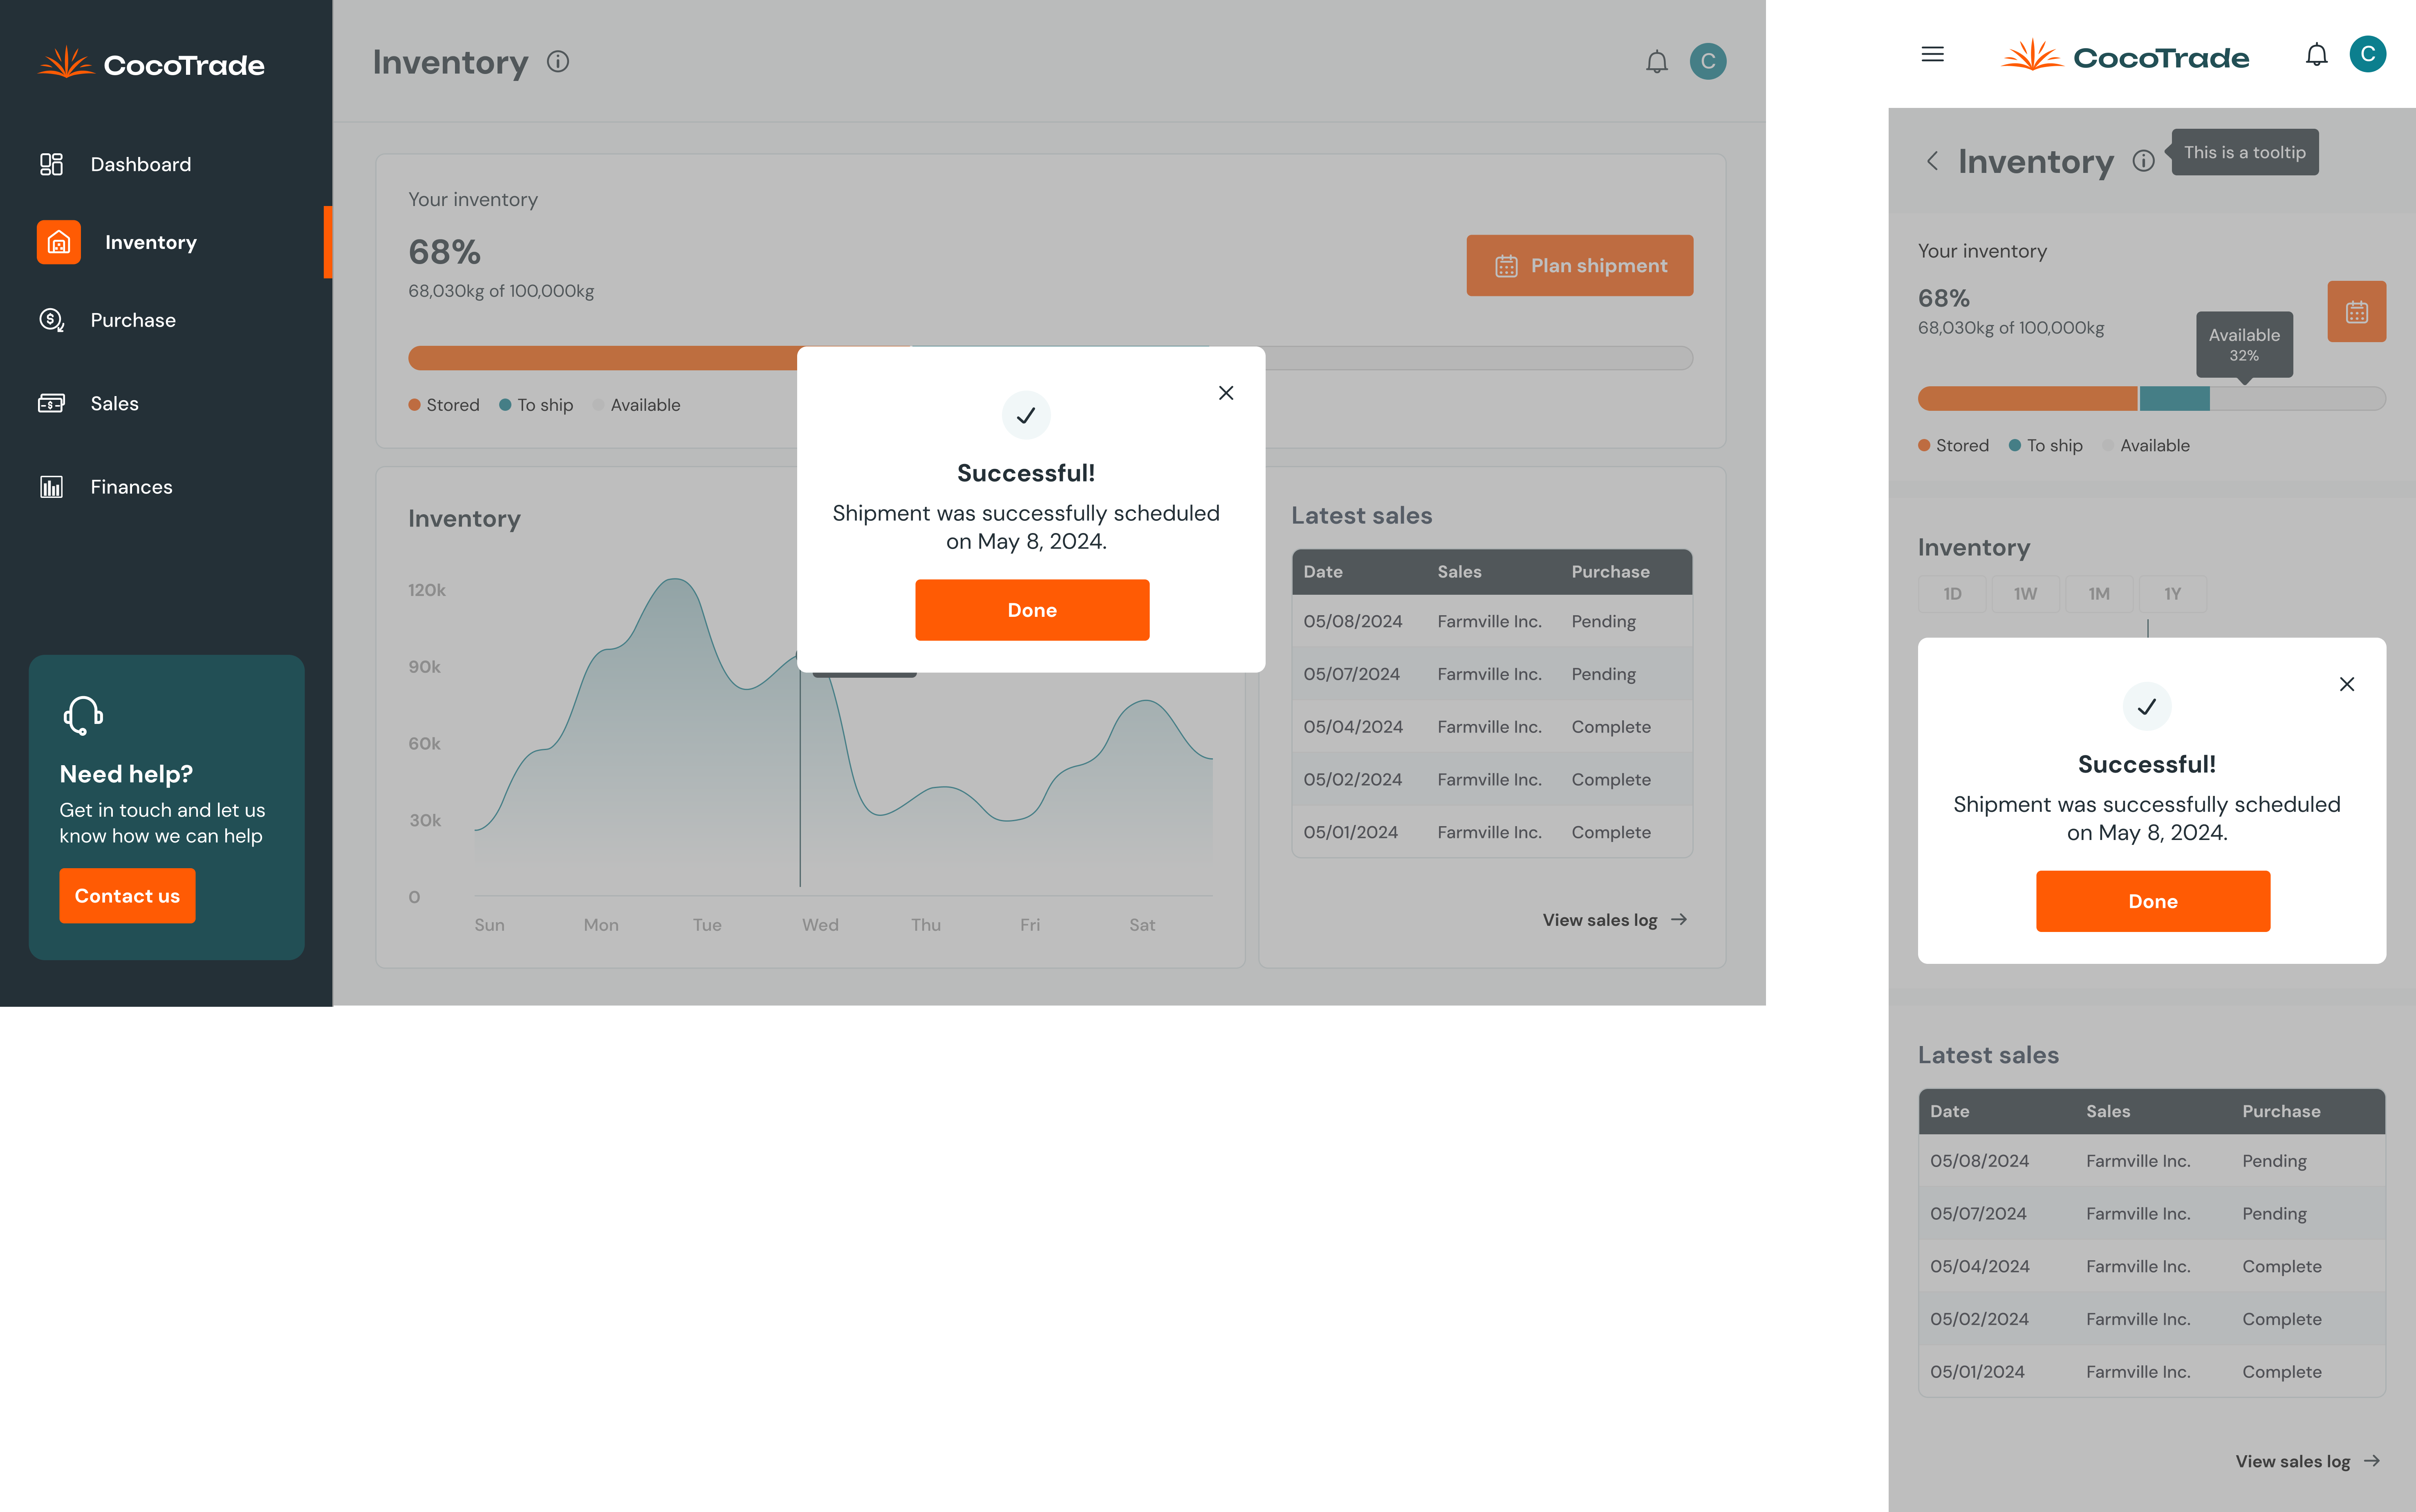This screenshot has width=2416, height=1512.
Task: Click info icon beside desktop Inventory title
Action: pyautogui.click(x=558, y=62)
